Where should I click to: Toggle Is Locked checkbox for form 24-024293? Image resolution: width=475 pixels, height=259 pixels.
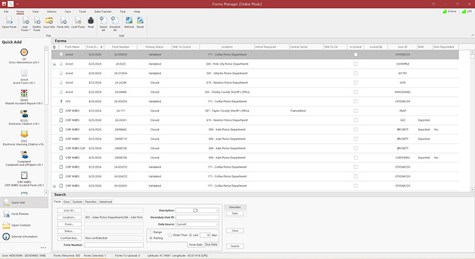pyautogui.click(x=356, y=101)
